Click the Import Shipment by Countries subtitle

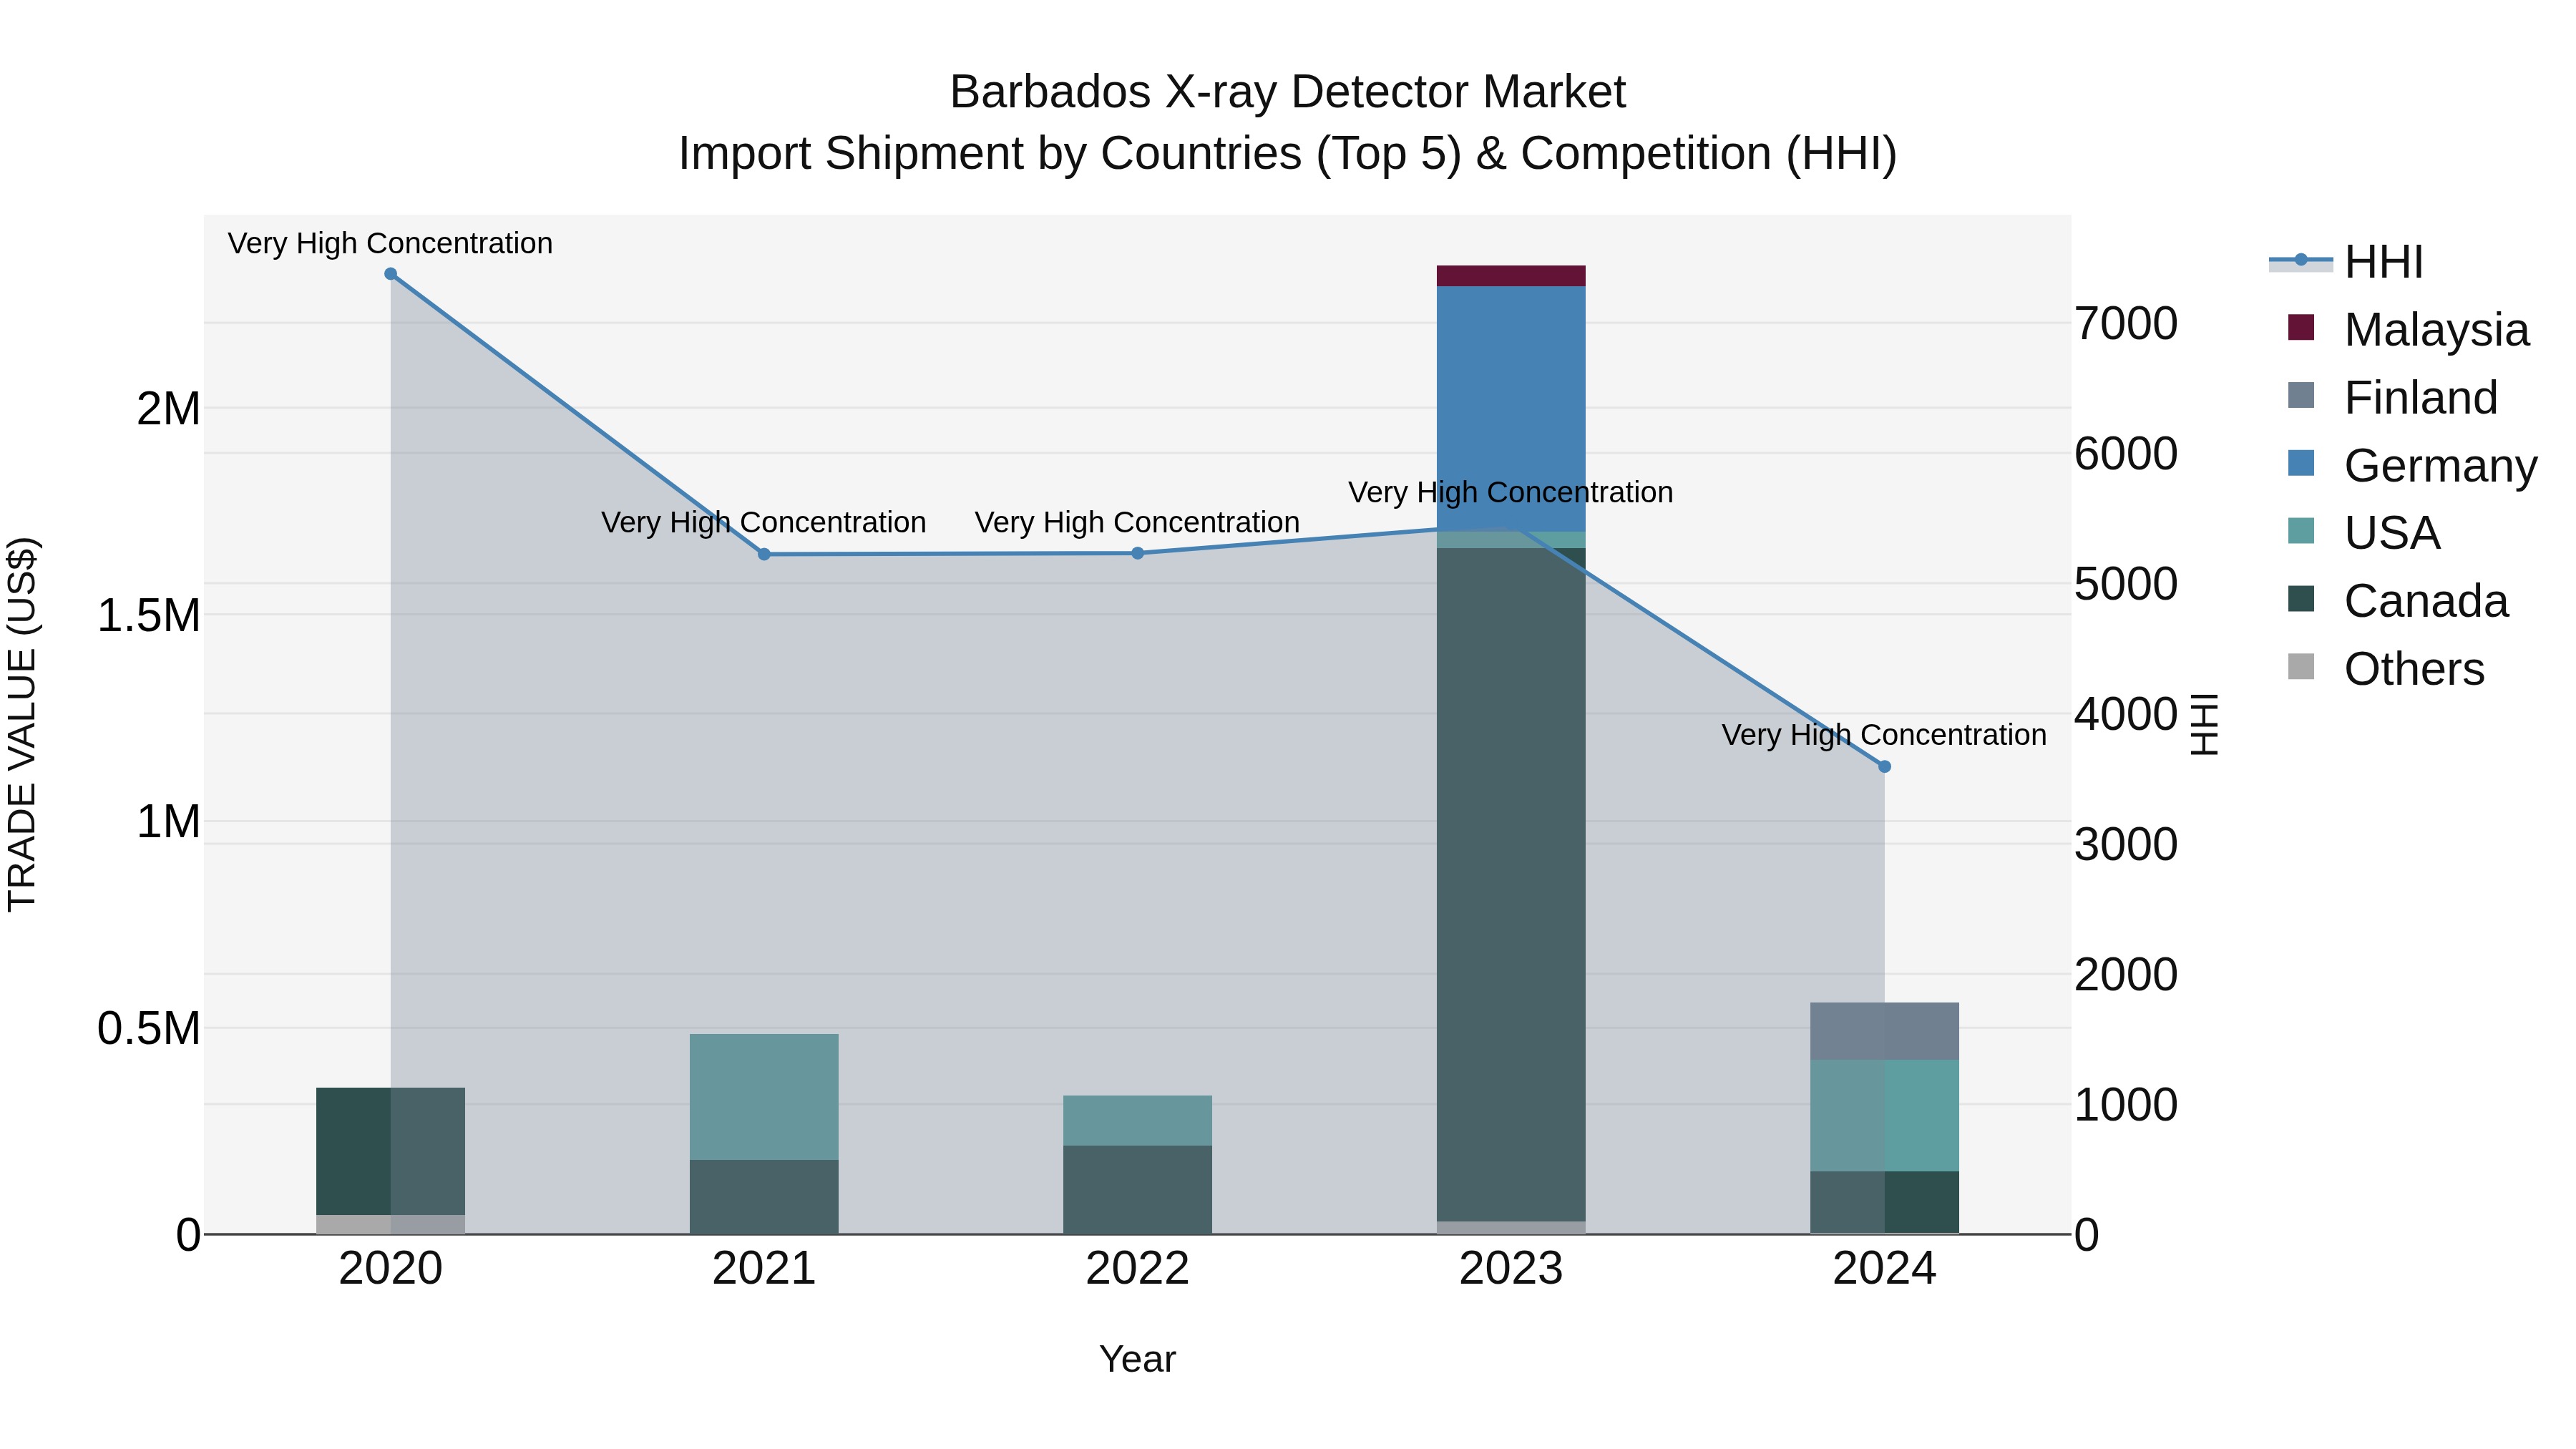(x=1288, y=154)
